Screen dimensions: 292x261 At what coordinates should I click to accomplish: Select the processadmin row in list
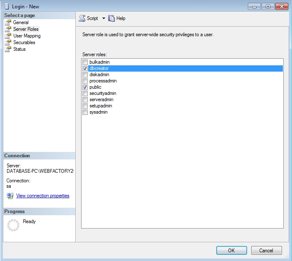103,81
